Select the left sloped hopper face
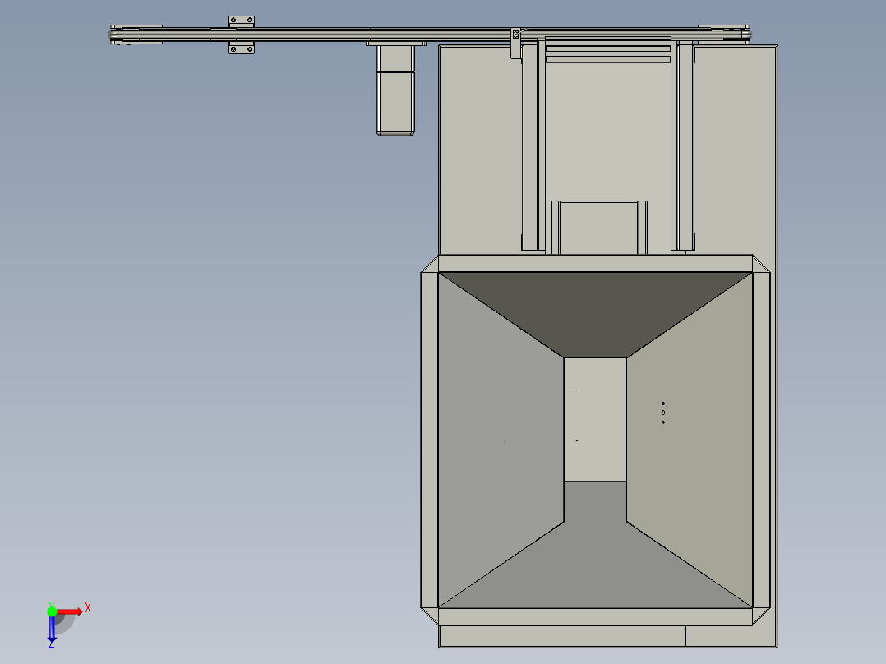 click(x=500, y=440)
